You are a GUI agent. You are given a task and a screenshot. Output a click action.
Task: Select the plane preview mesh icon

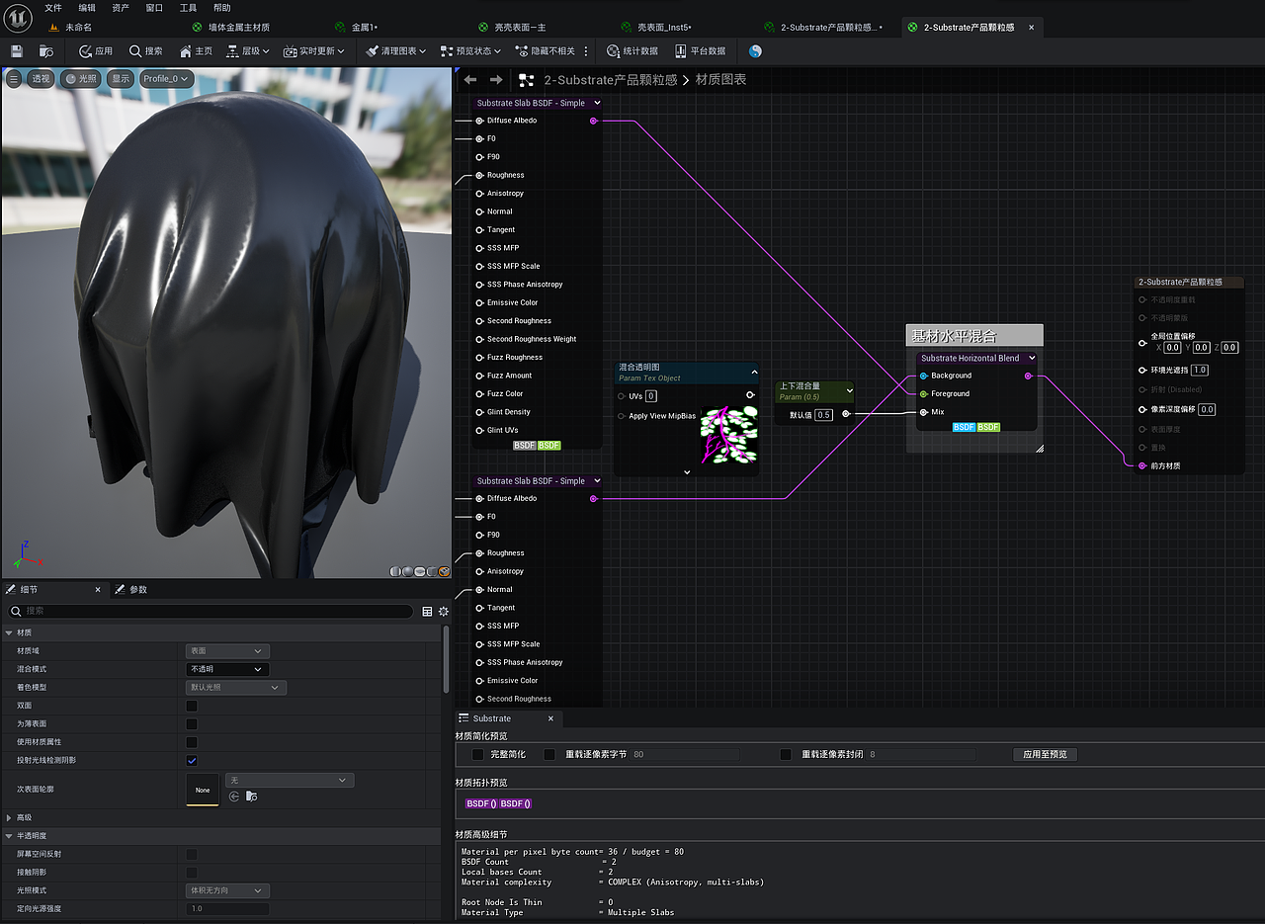[420, 571]
